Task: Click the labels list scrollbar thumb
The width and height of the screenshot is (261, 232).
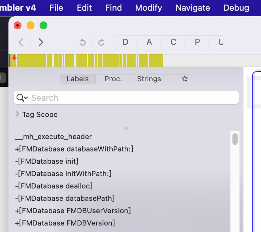Action: tap(235, 139)
